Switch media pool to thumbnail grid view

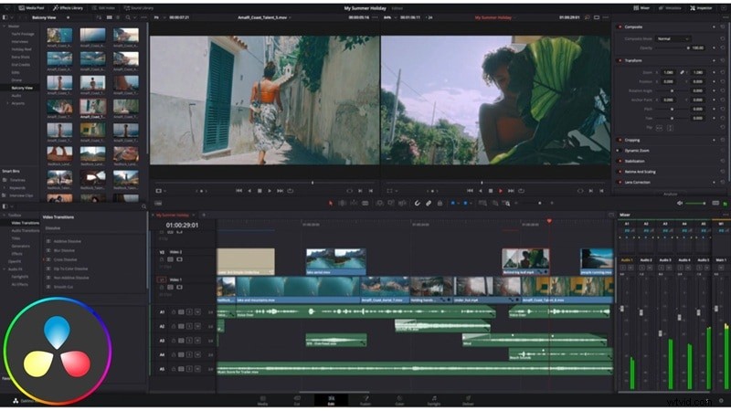point(109,17)
